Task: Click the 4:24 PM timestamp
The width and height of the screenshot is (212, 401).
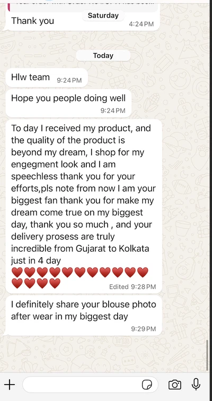Action: click(142, 24)
